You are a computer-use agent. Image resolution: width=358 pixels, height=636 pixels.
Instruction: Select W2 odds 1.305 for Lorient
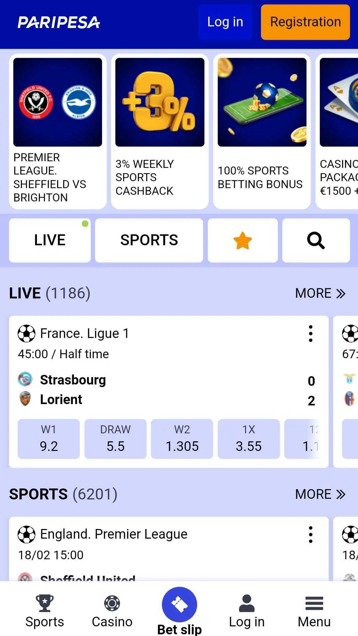[x=182, y=439]
